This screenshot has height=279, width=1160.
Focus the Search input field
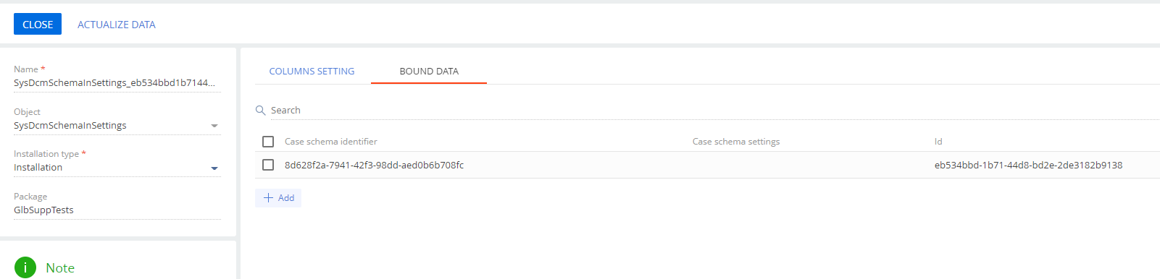coord(714,111)
